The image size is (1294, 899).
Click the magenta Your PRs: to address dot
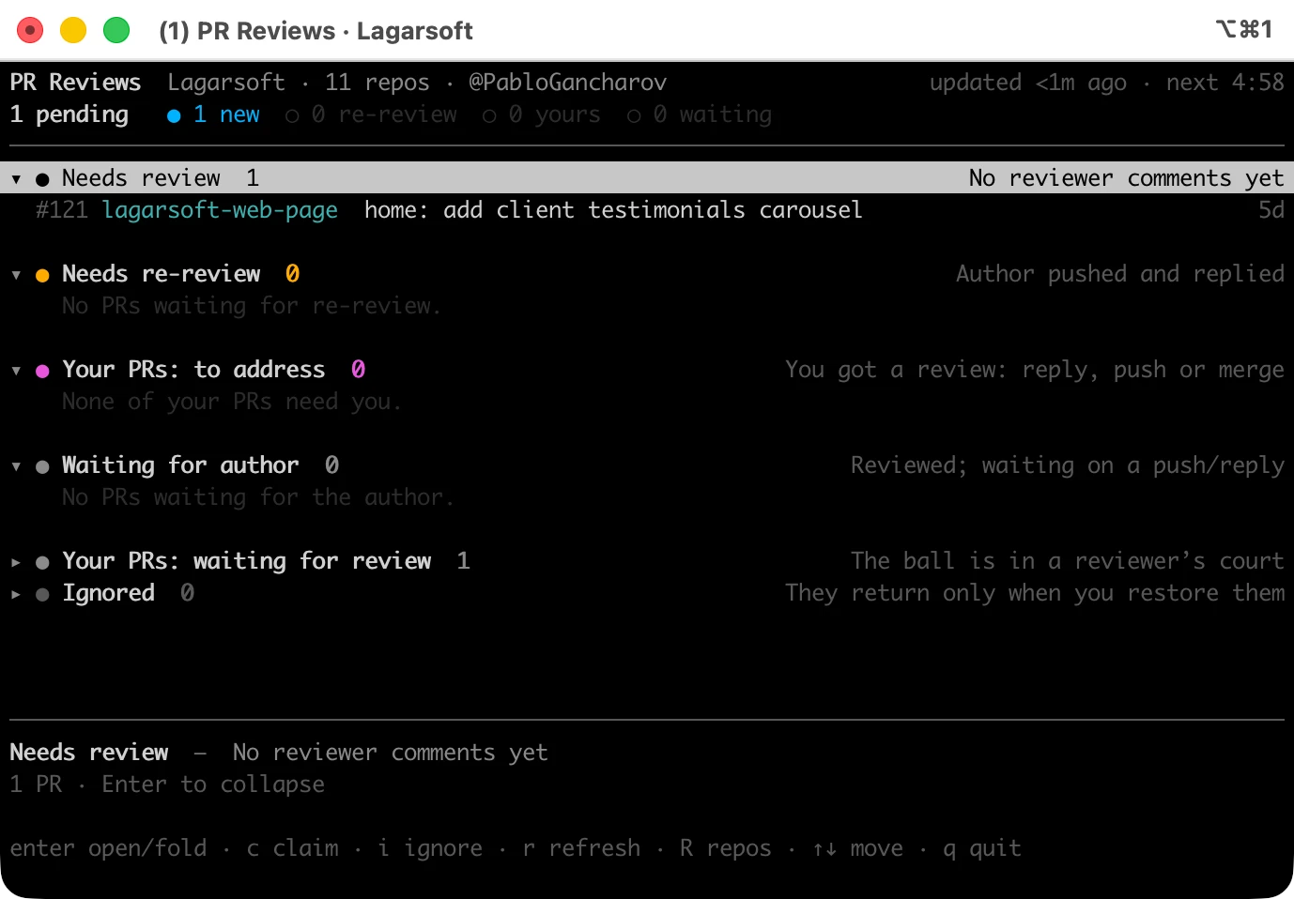pos(42,371)
